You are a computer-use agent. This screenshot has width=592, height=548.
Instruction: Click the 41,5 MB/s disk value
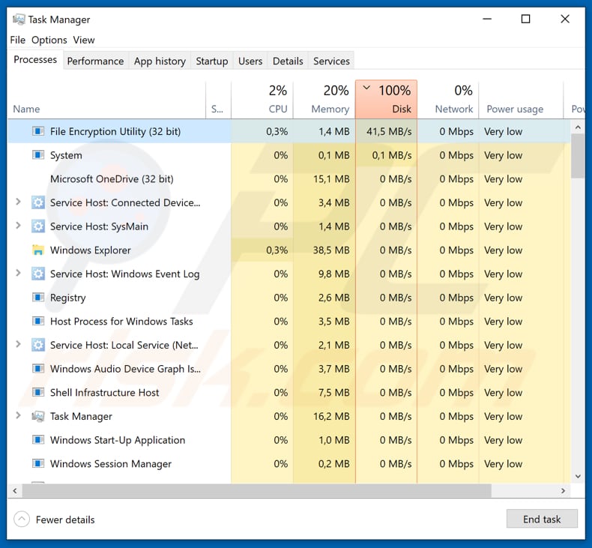[x=389, y=131]
